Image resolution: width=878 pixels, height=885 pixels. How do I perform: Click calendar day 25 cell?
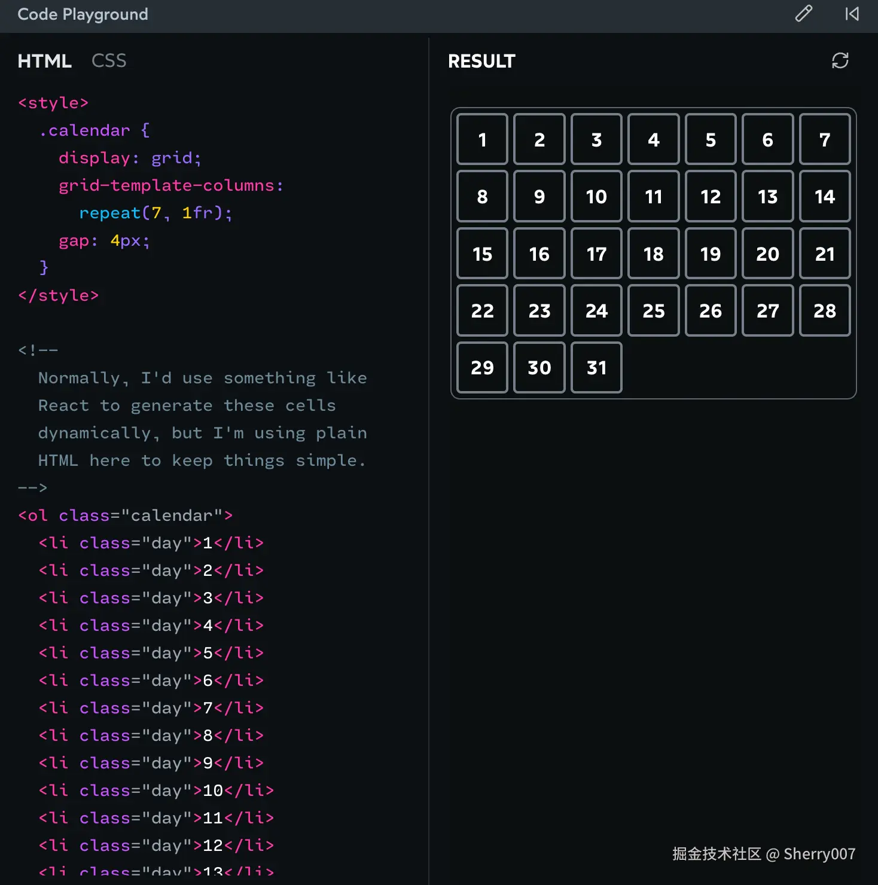coord(654,310)
